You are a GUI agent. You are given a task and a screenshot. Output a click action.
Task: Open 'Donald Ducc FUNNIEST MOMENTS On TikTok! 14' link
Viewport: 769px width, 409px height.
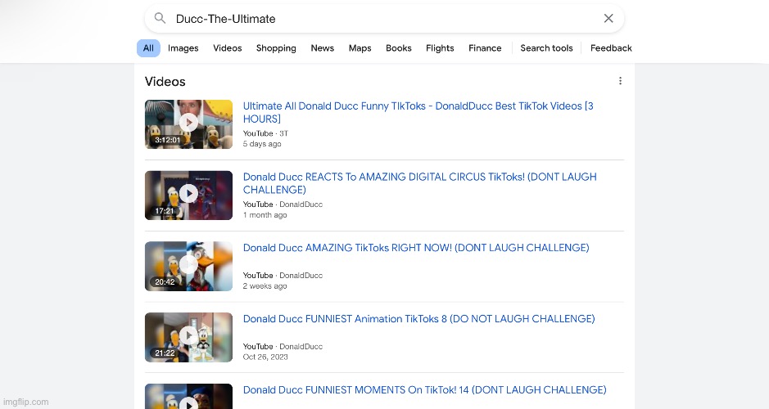[x=425, y=390]
